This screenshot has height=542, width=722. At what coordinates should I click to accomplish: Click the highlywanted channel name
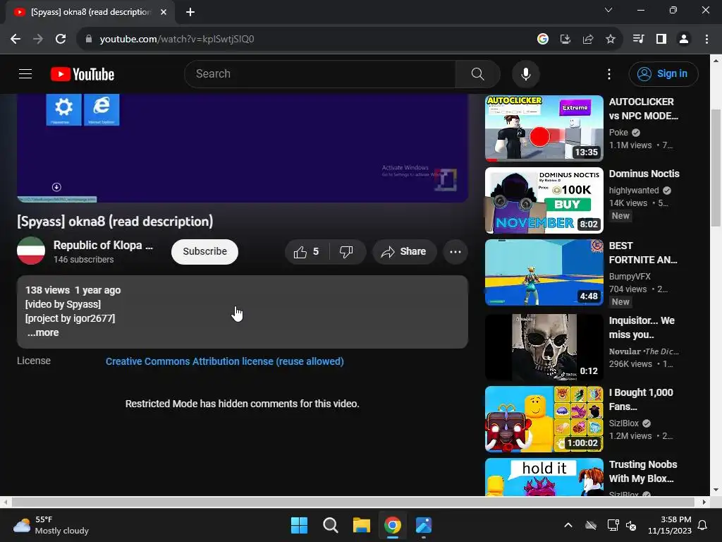pos(634,191)
